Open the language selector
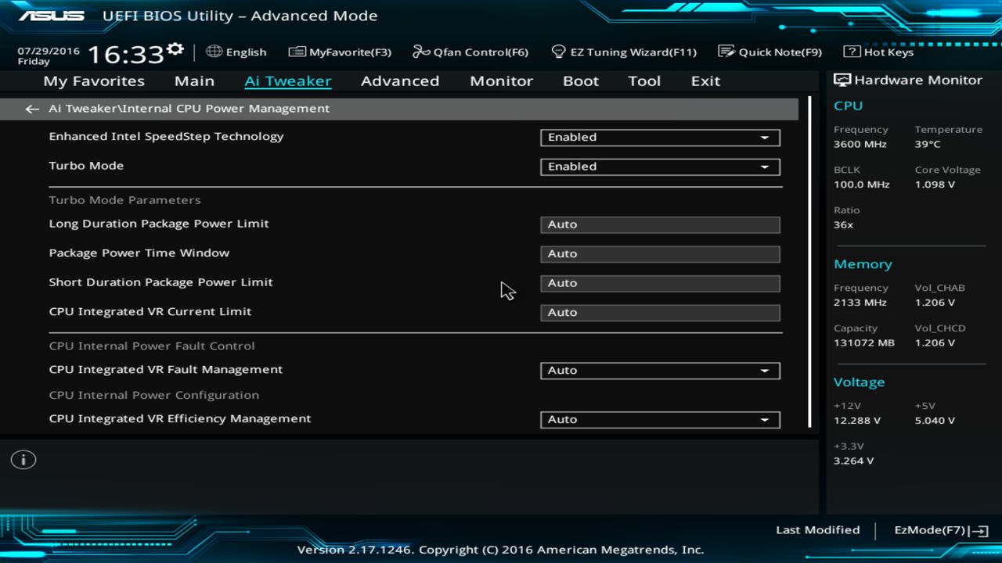The width and height of the screenshot is (1002, 563). [x=236, y=52]
